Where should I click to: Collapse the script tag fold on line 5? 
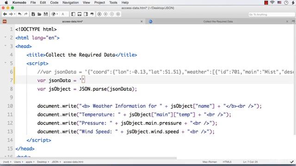click(6, 63)
